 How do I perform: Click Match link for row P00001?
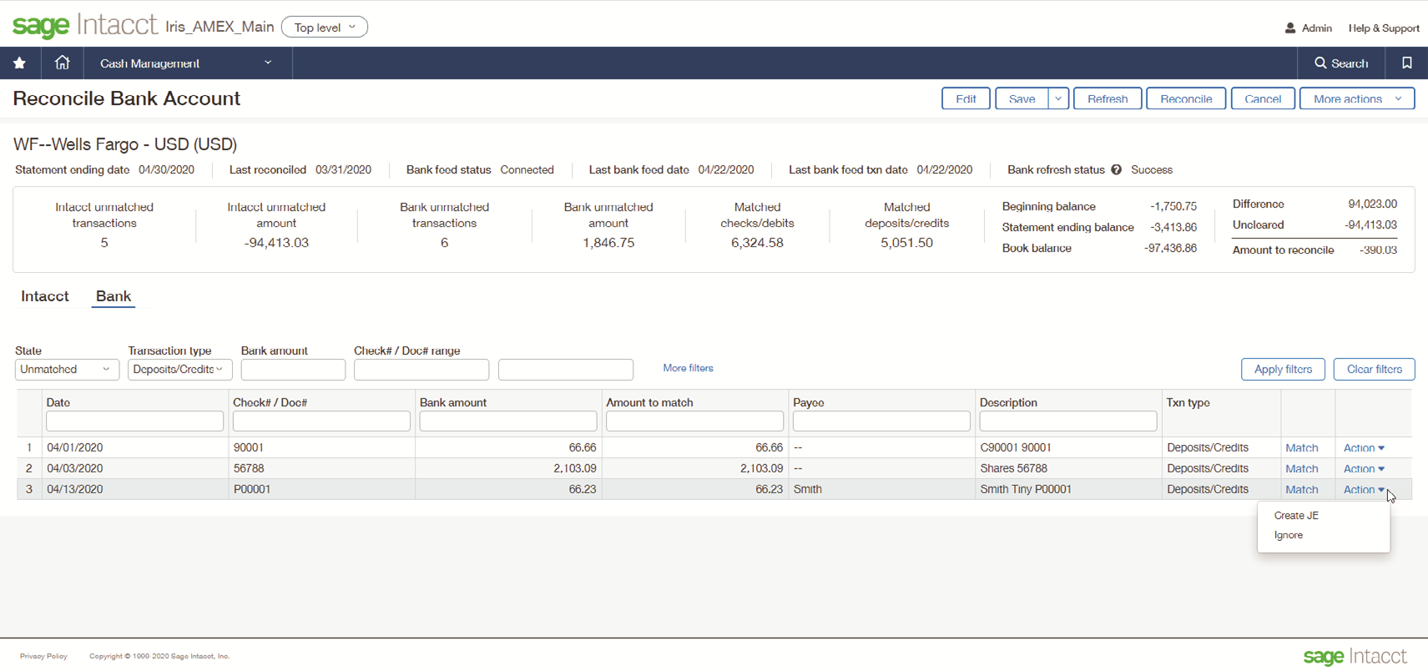(1301, 489)
